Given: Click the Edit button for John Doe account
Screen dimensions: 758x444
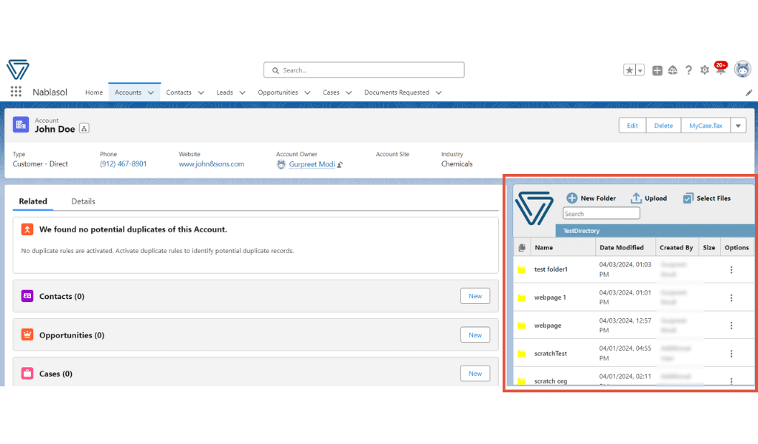Looking at the screenshot, I should click(x=632, y=125).
